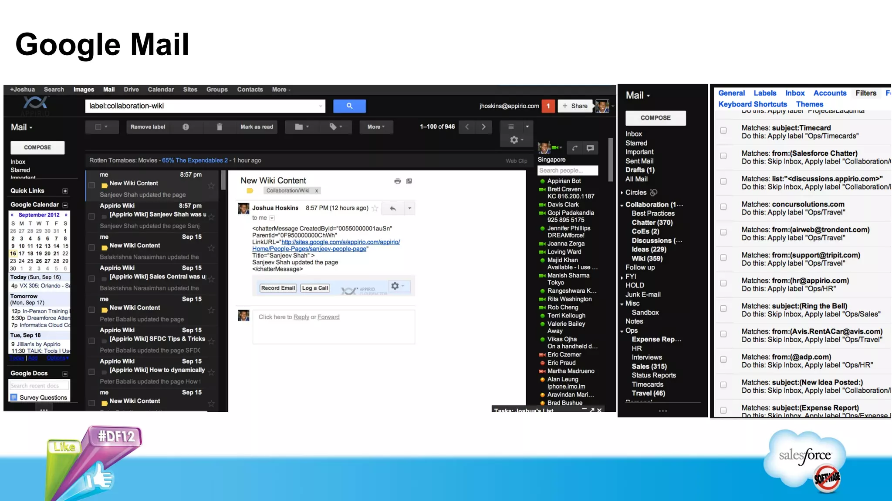
Task: Check the subject:Timecard filter
Action: [723, 130]
